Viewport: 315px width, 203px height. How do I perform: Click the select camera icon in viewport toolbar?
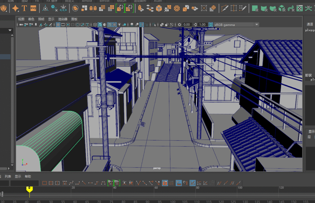point(21,25)
